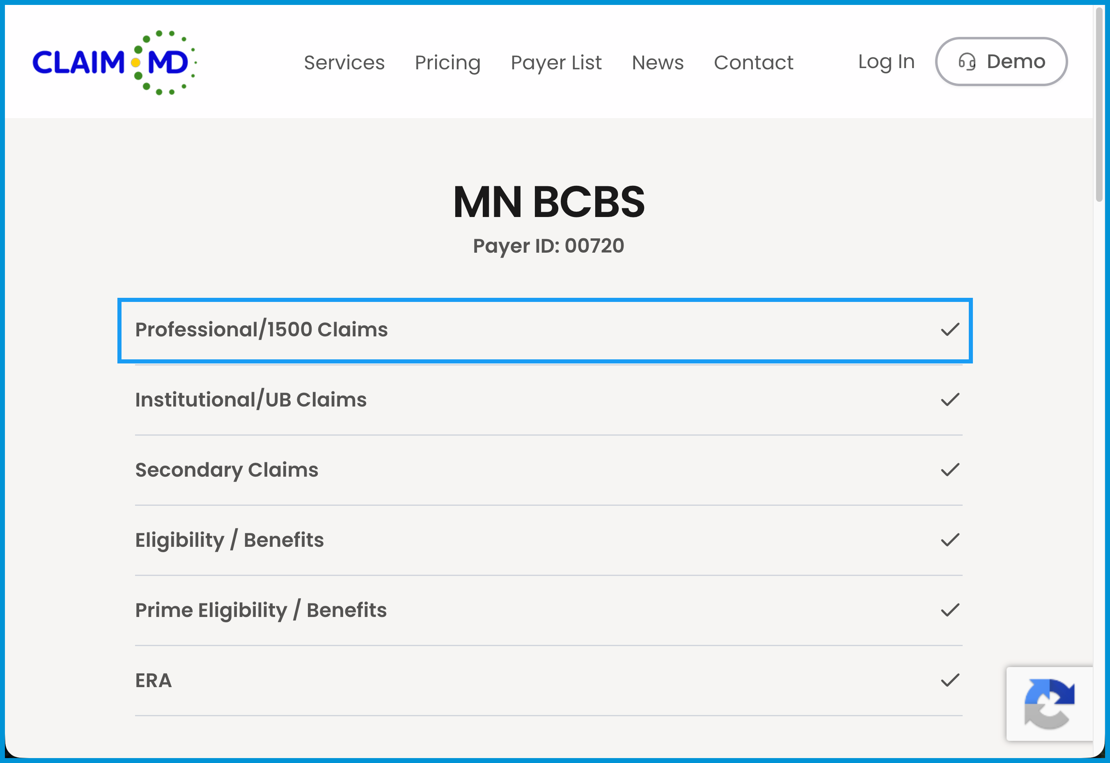Expand the ERA row

pos(548,681)
